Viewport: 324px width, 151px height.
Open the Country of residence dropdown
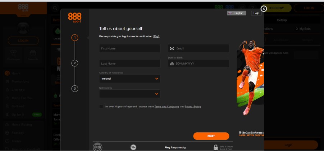130,79
